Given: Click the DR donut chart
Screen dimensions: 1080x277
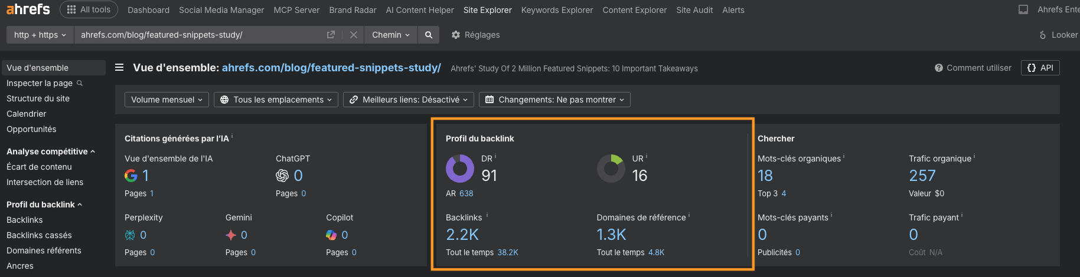Looking at the screenshot, I should coord(460,169).
